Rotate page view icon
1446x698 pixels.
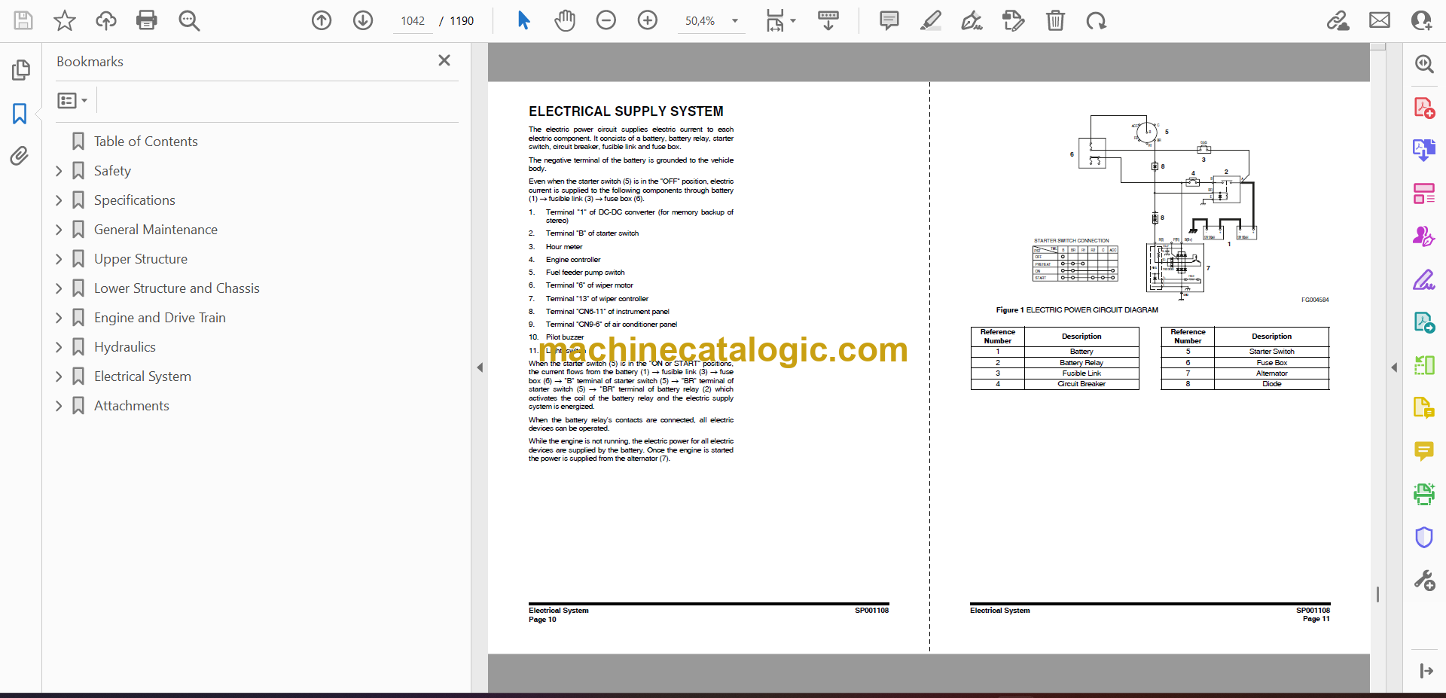click(1097, 20)
